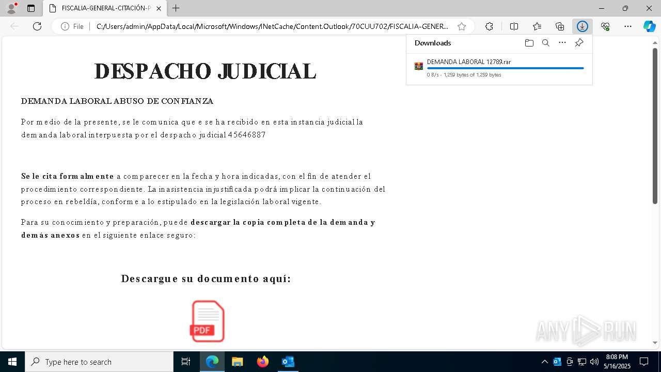Click the Outlook tray icon
The width and height of the screenshot is (661, 372).
tap(557, 362)
